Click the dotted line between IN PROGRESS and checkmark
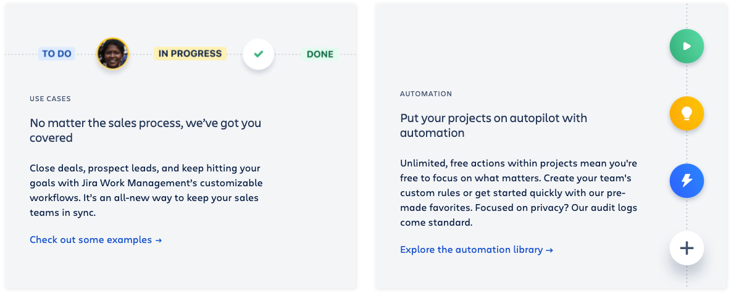Image resolution: width=731 pixels, height=296 pixels. coord(235,54)
